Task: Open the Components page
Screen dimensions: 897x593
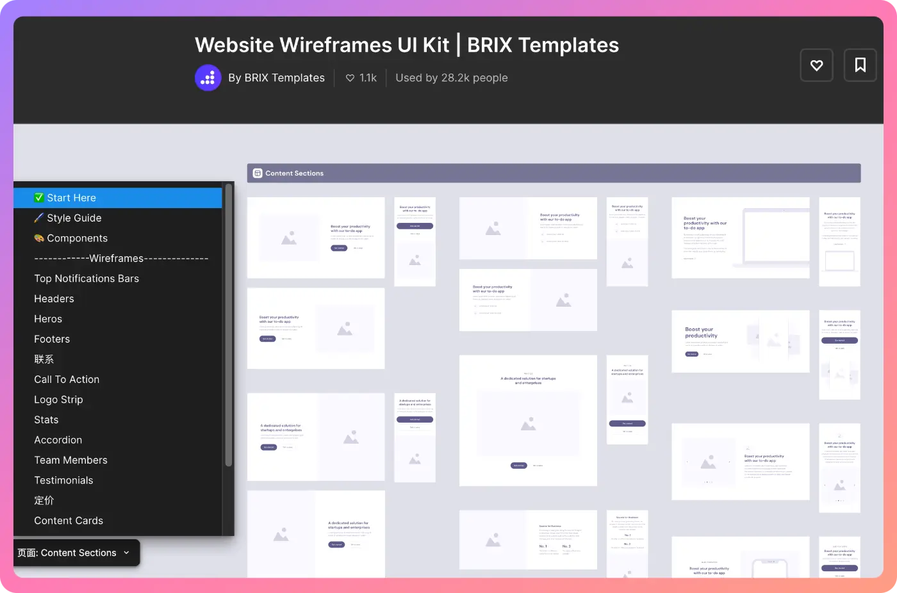Action: (x=77, y=238)
